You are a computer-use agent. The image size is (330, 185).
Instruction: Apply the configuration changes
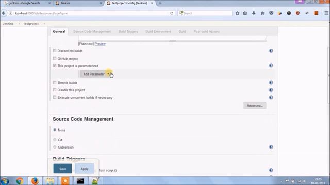(x=85, y=169)
